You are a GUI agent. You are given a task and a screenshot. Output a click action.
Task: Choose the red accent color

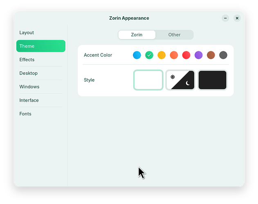coord(186,55)
